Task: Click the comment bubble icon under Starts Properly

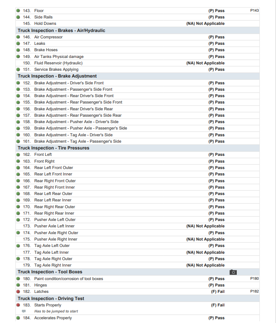Action: [x=24, y=311]
